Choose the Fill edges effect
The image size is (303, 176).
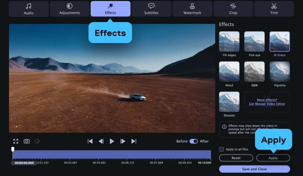pyautogui.click(x=229, y=42)
